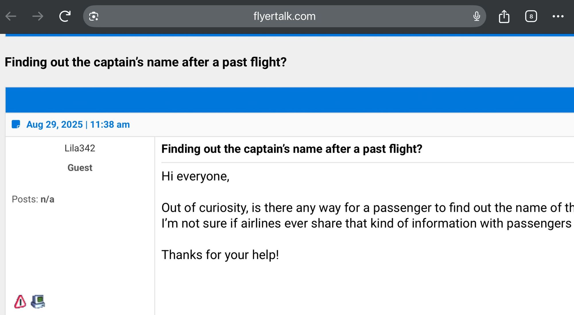Open the tab switcher showing 8 tabs
The height and width of the screenshot is (315, 574).
coord(531,16)
